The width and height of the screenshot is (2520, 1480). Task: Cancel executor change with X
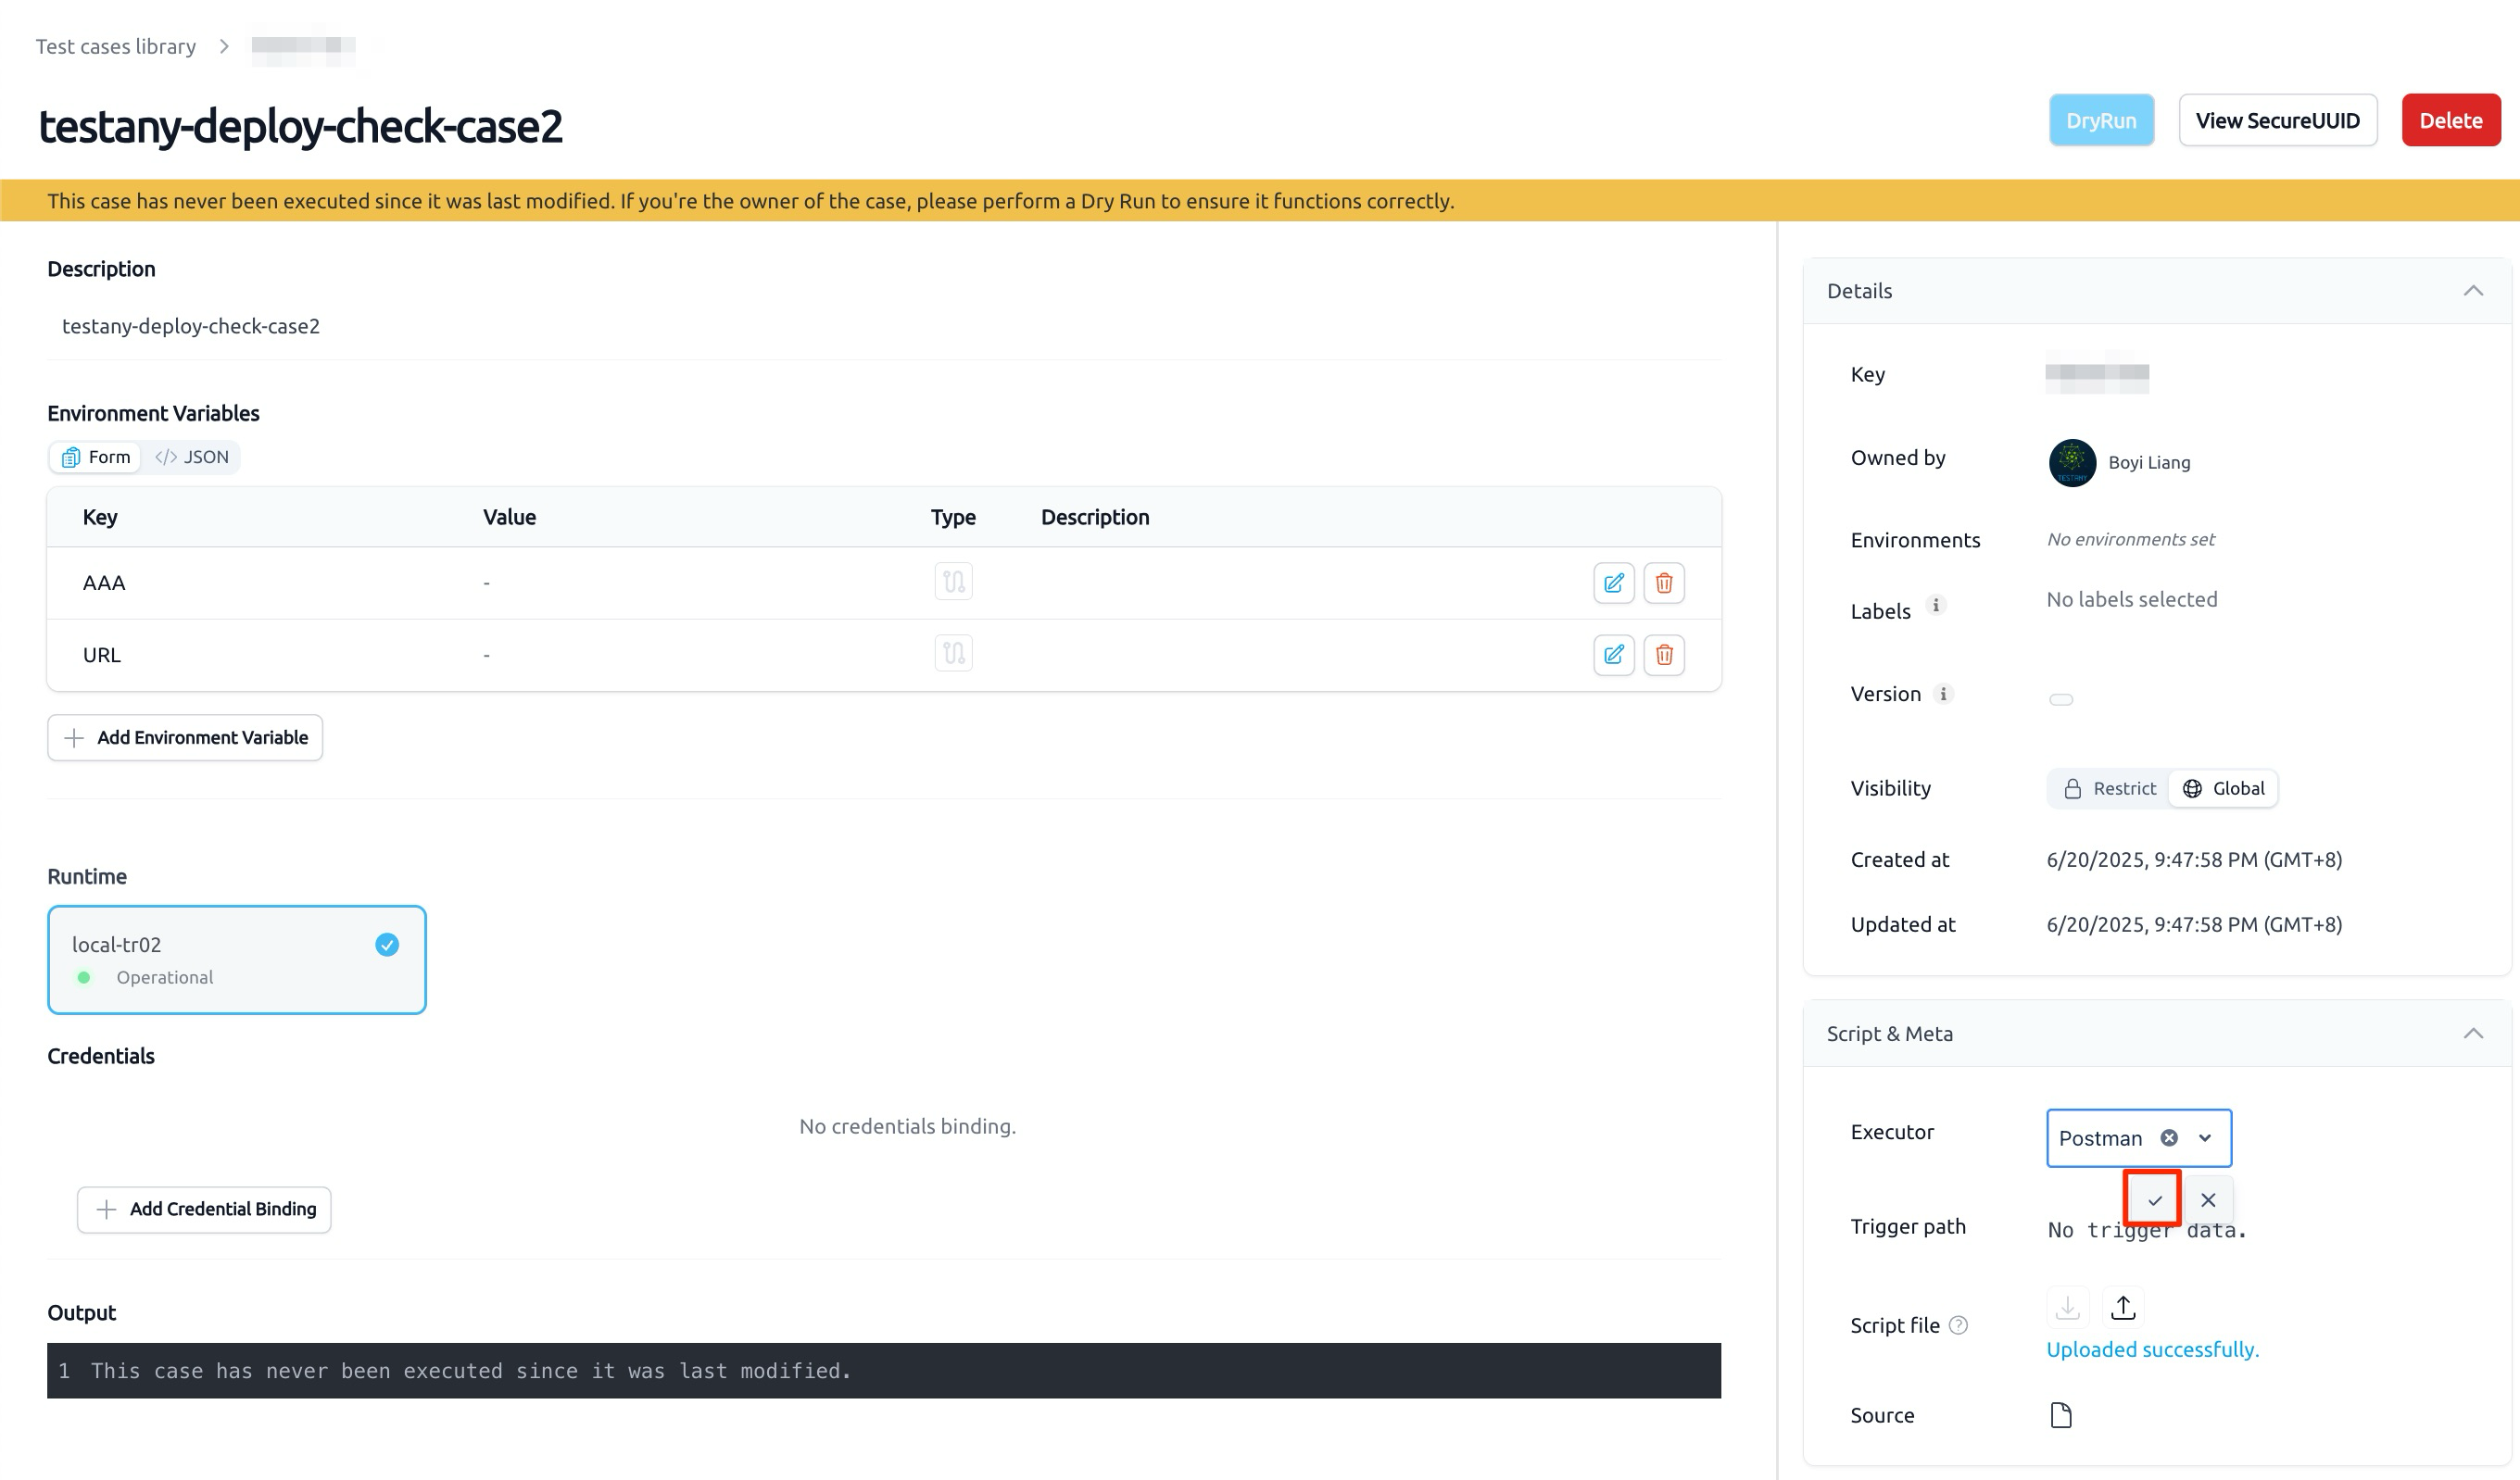coord(2208,1199)
